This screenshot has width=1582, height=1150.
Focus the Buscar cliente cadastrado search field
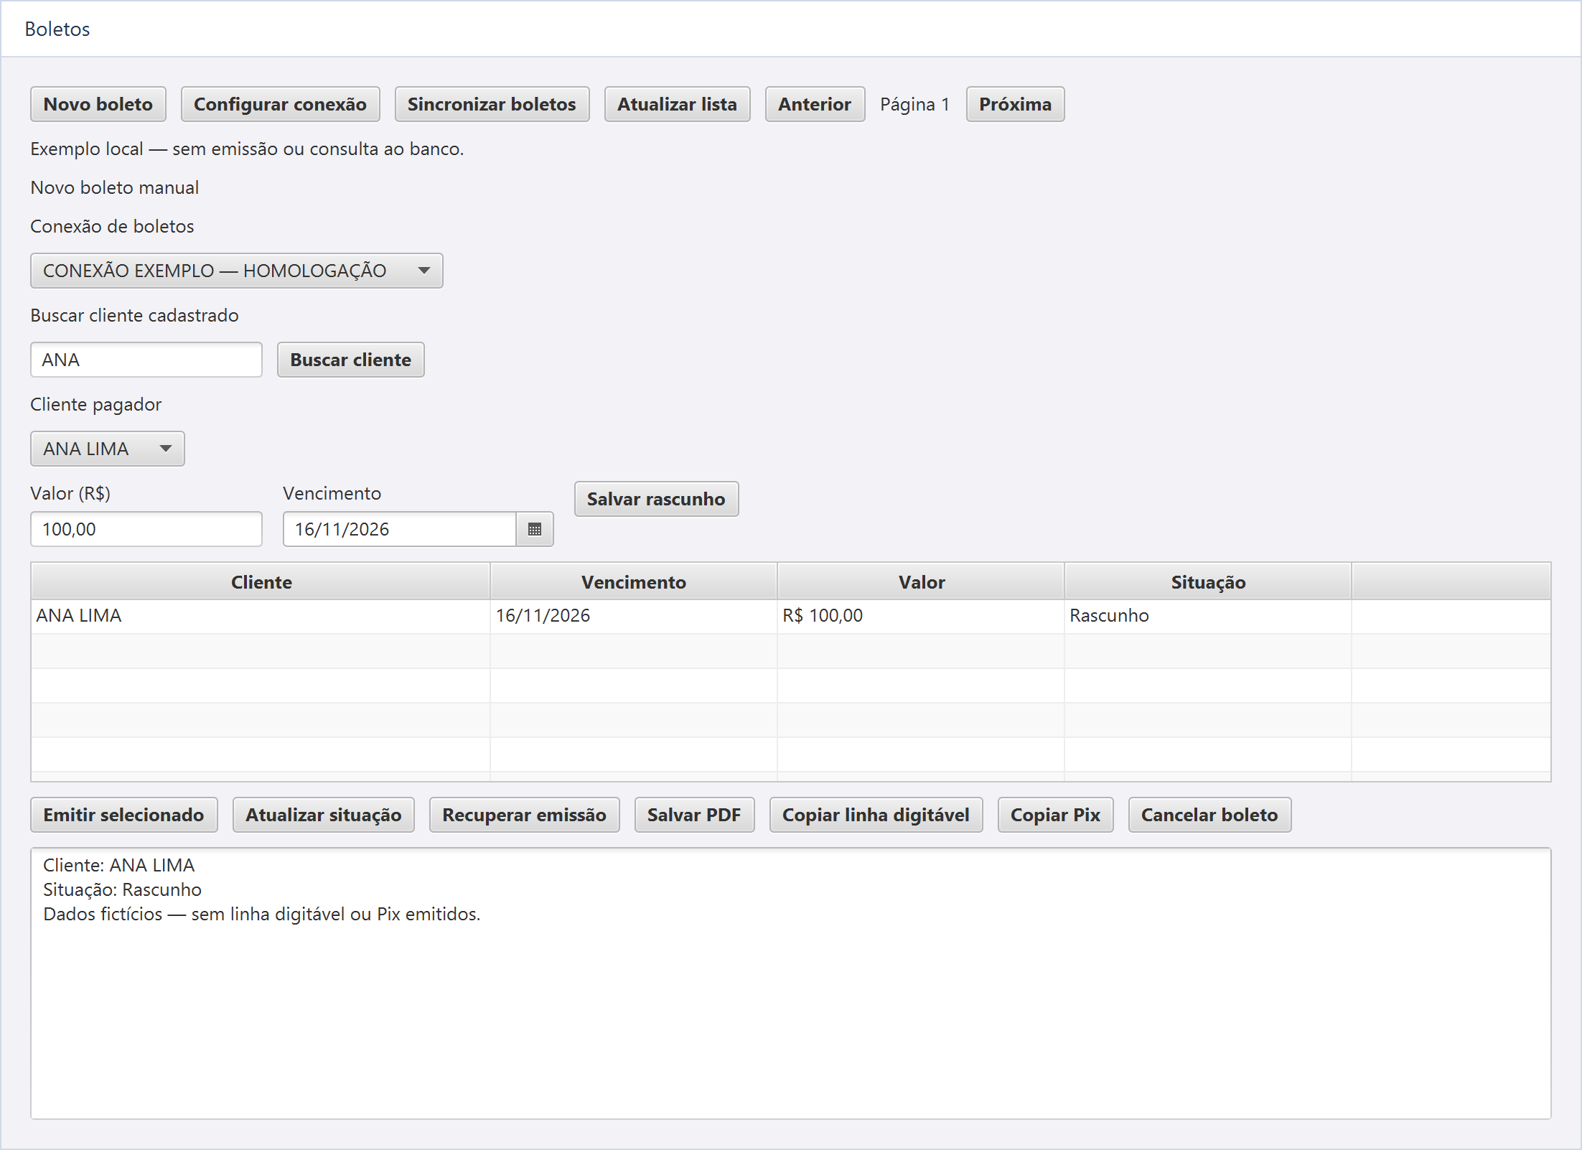click(x=146, y=360)
